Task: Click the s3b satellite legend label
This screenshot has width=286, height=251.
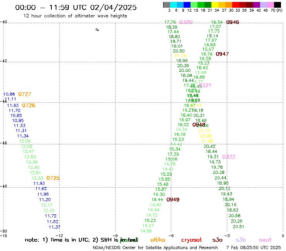Action: point(240,240)
